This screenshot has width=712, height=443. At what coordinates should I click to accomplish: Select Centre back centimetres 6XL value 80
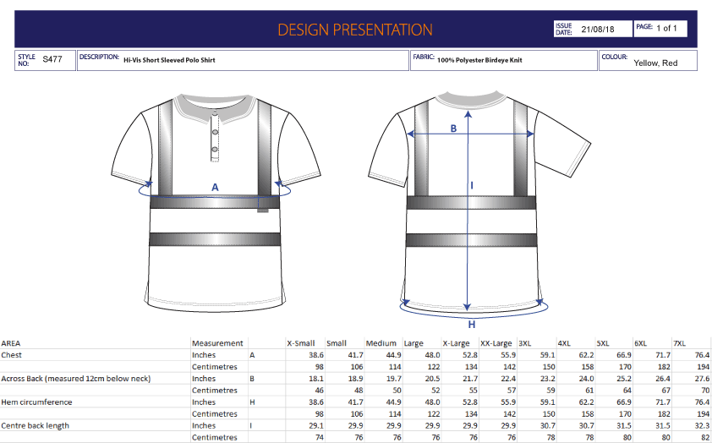point(665,438)
